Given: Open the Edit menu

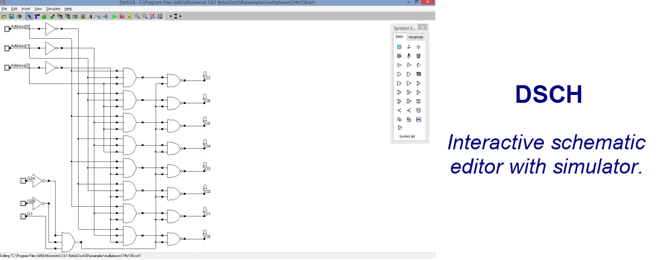Looking at the screenshot, I should pyautogui.click(x=14, y=8).
